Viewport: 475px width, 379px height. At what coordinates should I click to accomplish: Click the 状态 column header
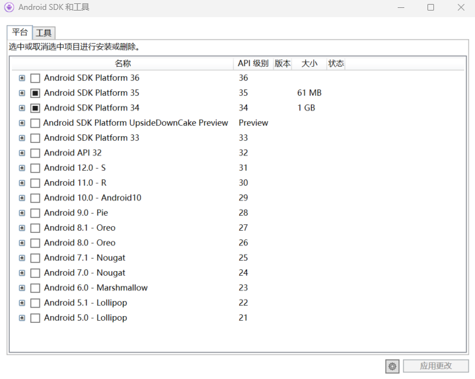click(x=336, y=63)
